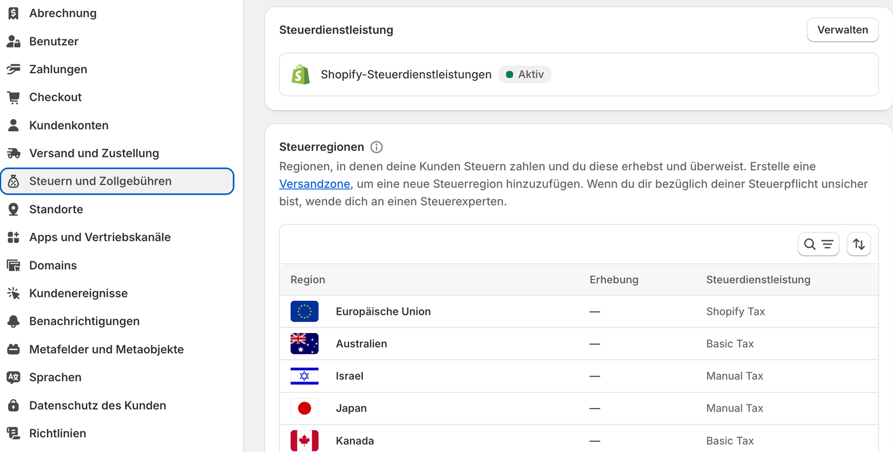Screen dimensions: 893x452
Task: Click the Benachrichtigungen bell icon
Action: [13, 321]
